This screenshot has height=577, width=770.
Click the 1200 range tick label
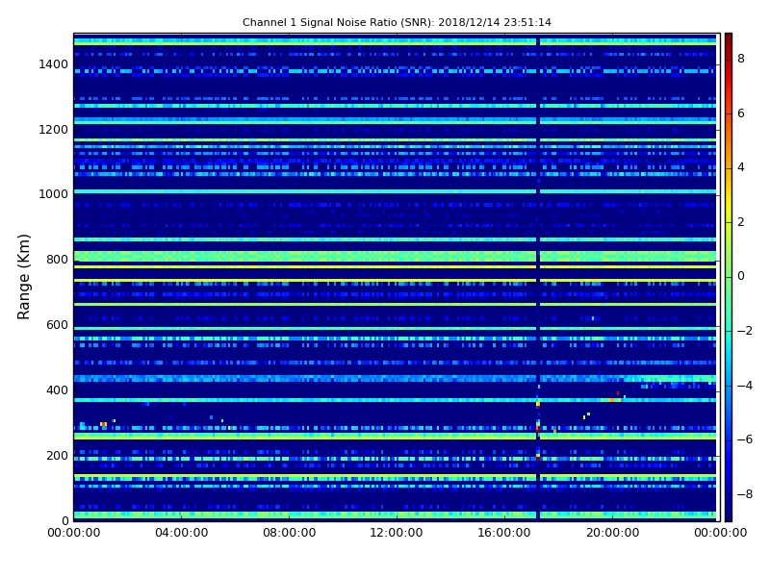tap(53, 130)
